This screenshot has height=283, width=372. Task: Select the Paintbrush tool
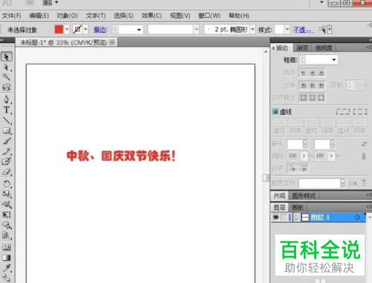(x=7, y=141)
